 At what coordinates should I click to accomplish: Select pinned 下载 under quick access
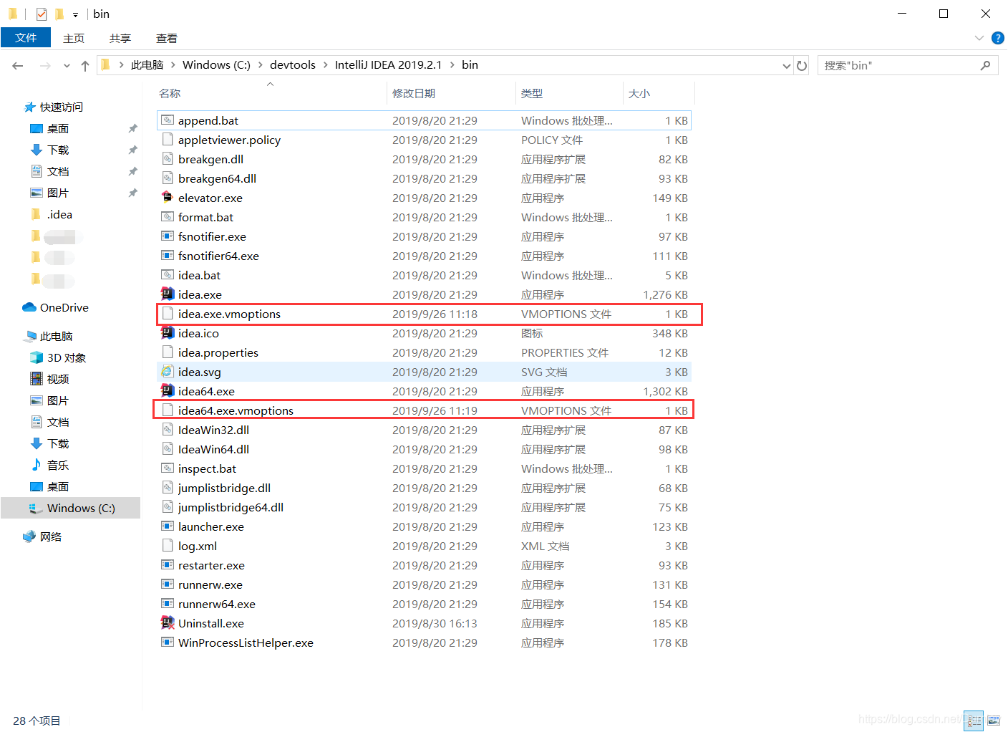coord(58,150)
